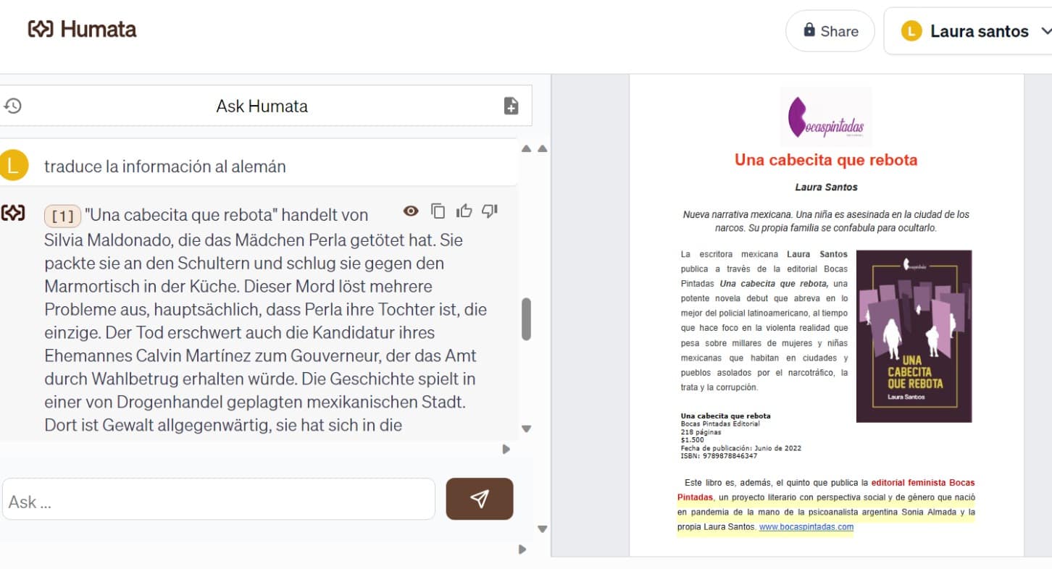Click the price '$1.500' in the document
Screen dimensions: 1052x569
tap(693, 440)
